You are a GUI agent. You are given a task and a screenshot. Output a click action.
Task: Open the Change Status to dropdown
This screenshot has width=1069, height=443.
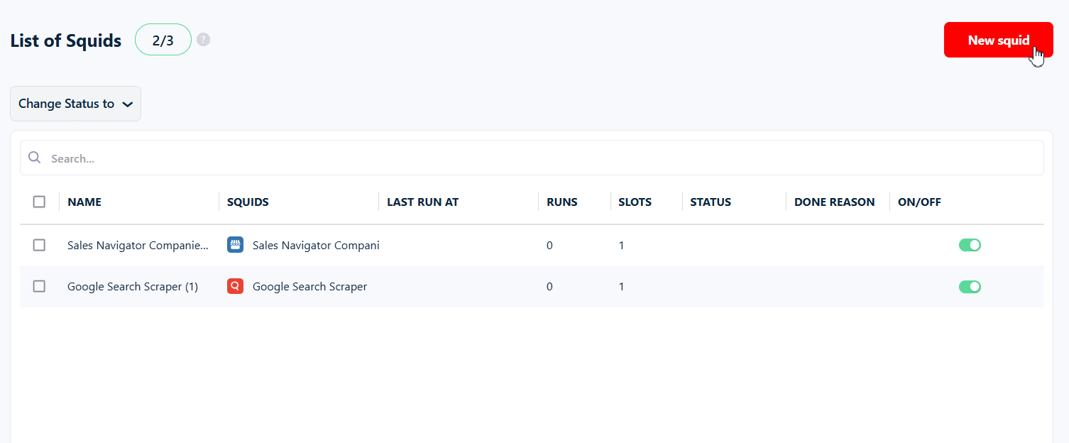pos(75,104)
